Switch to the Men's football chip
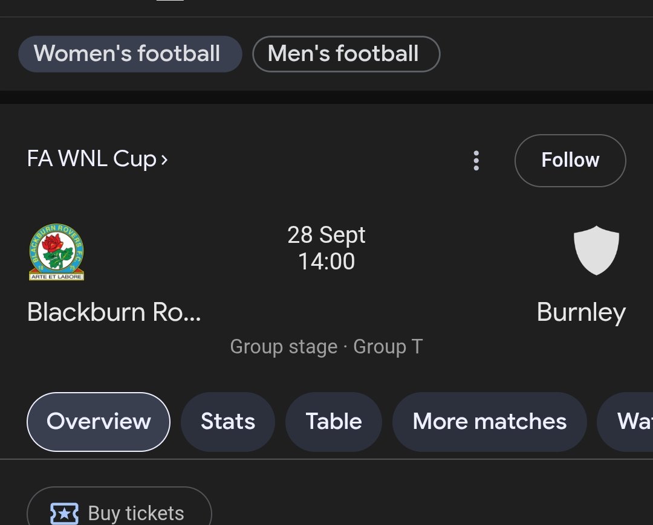This screenshot has width=653, height=525. point(346,54)
